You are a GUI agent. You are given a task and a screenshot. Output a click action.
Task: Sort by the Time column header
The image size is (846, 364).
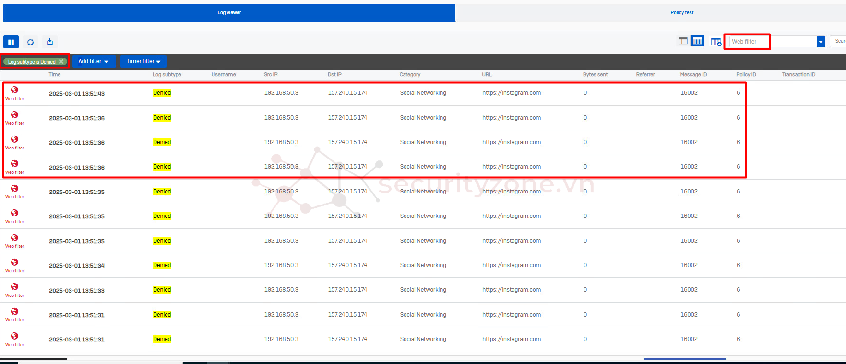[55, 75]
